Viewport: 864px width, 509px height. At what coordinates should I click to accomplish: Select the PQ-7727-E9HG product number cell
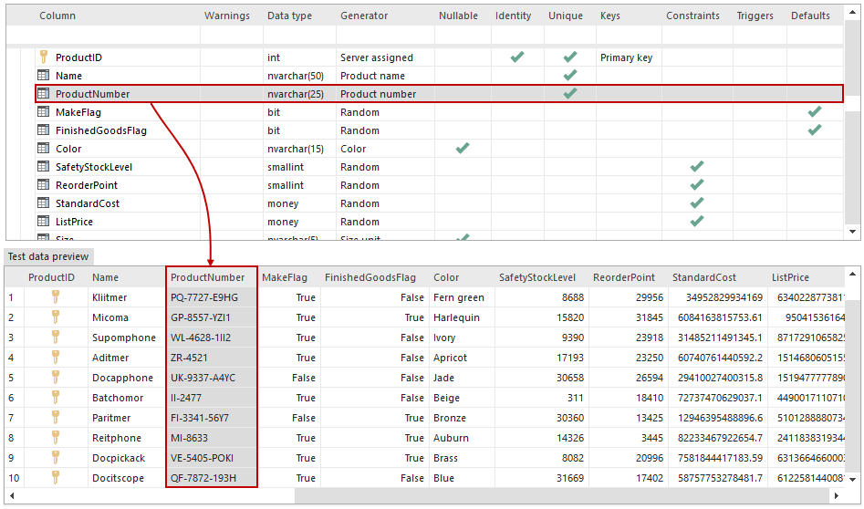click(204, 297)
